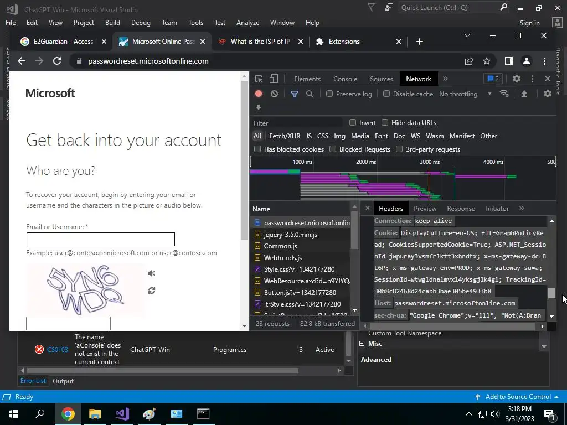The height and width of the screenshot is (425, 567).
Task: Click Visual Studio feedback icon near Quick Launch
Action: point(389,7)
